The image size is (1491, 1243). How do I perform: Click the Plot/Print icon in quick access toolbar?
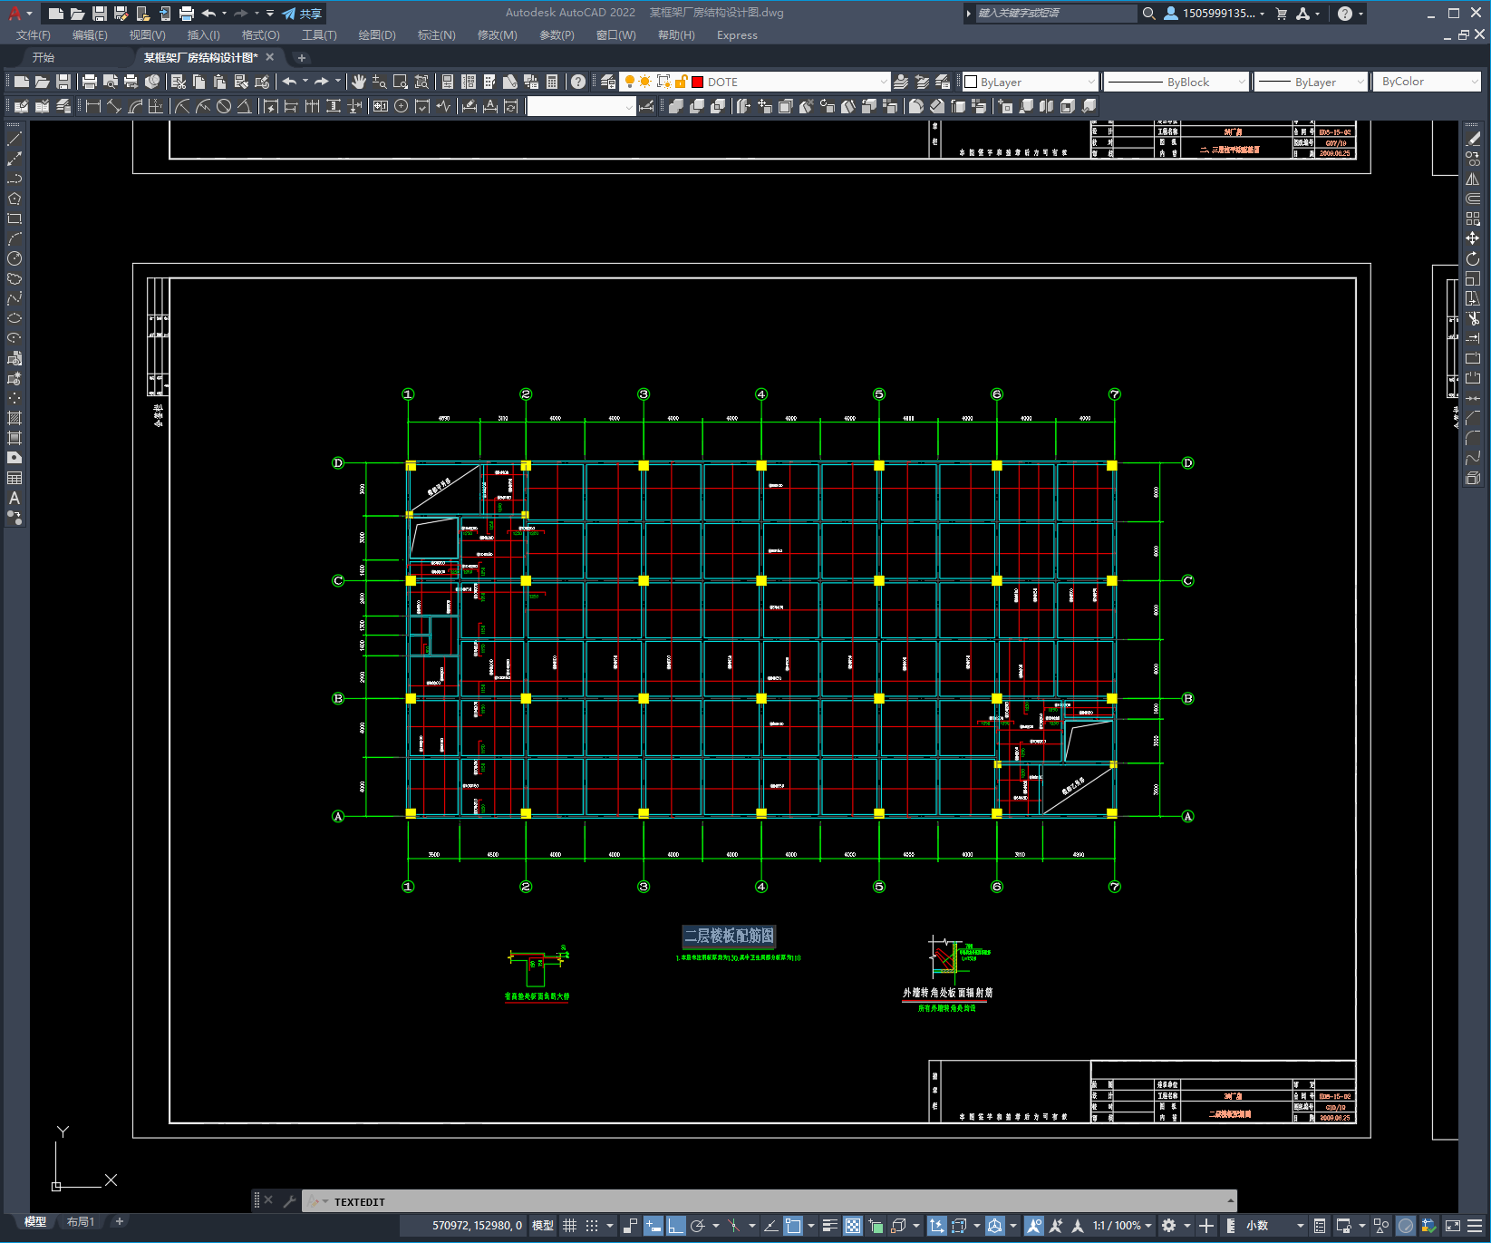point(187,14)
